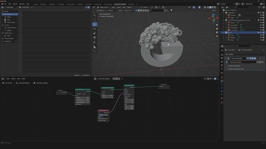Click the outliner filter funnel icon

coord(259,7)
